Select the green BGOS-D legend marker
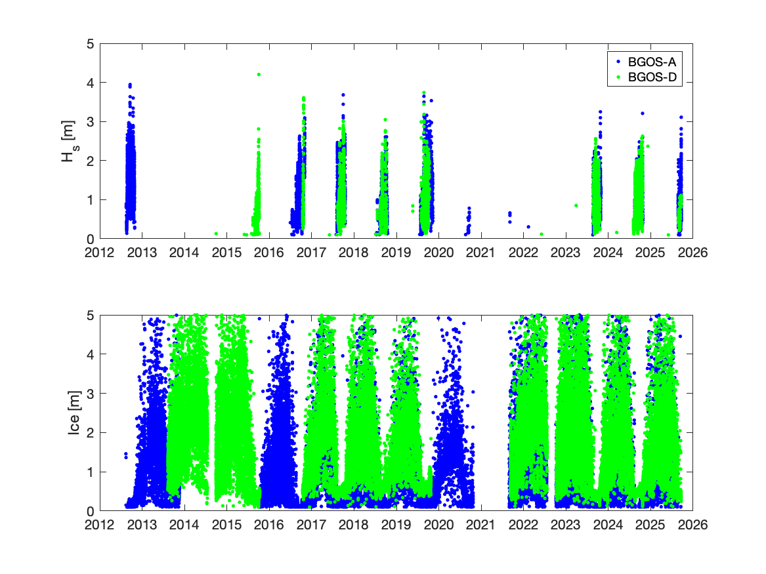Screen dimensions: 766x574 pyautogui.click(x=619, y=78)
